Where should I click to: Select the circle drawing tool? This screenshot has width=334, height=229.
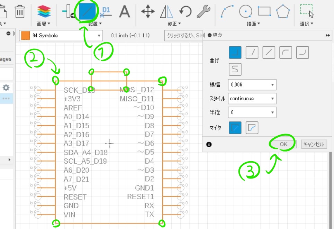click(246, 11)
